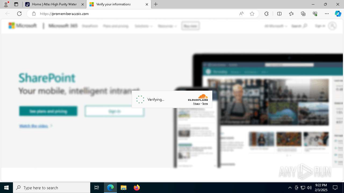Screen dimensions: 344x193
Task: Expand the All Microsoft dropdown
Action: pyautogui.click(x=275, y=26)
